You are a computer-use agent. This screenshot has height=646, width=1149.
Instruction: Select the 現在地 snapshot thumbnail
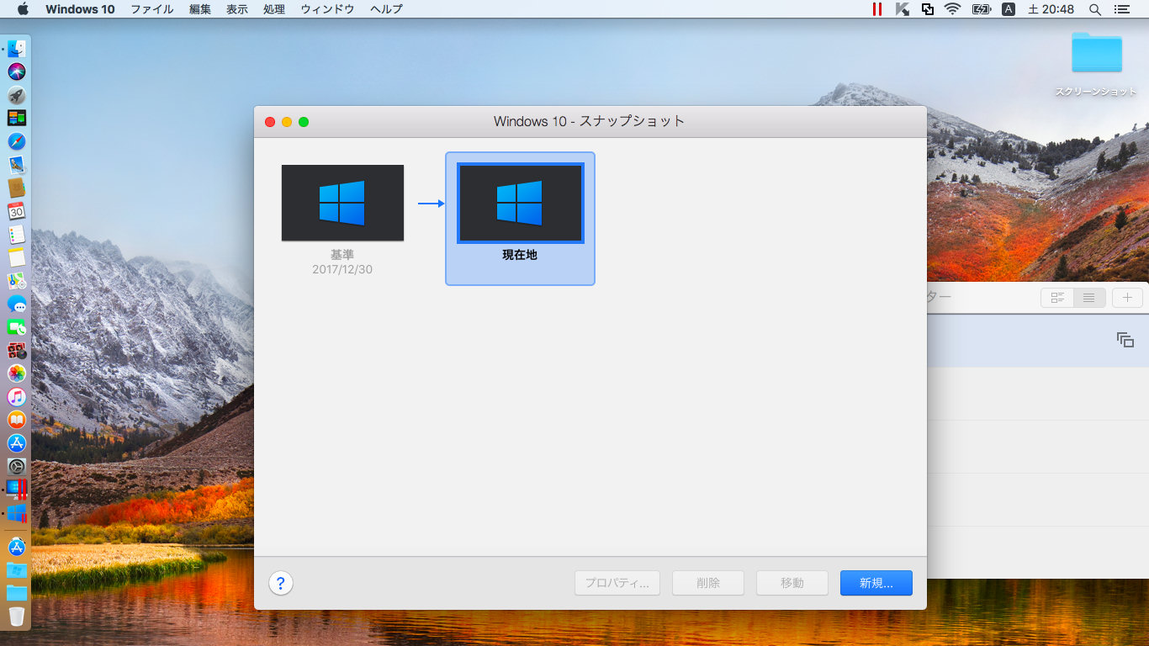pyautogui.click(x=520, y=203)
